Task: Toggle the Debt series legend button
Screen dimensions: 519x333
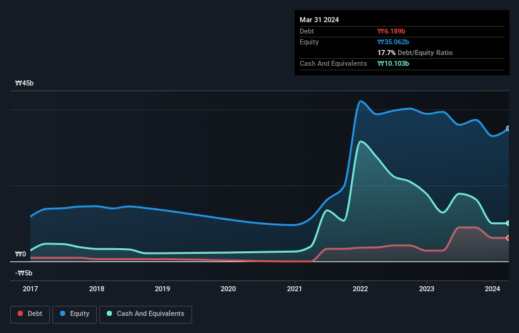Action: [x=30, y=314]
